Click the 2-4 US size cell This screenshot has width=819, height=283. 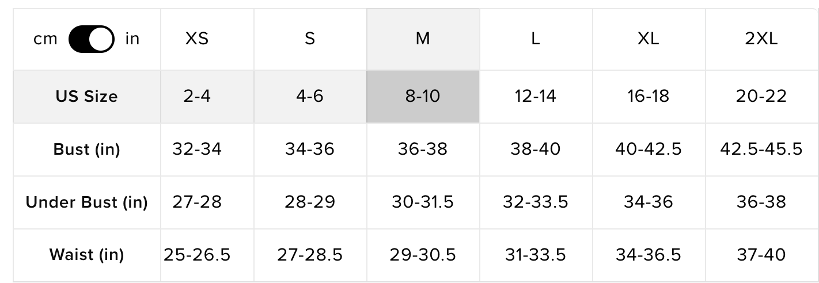point(197,96)
